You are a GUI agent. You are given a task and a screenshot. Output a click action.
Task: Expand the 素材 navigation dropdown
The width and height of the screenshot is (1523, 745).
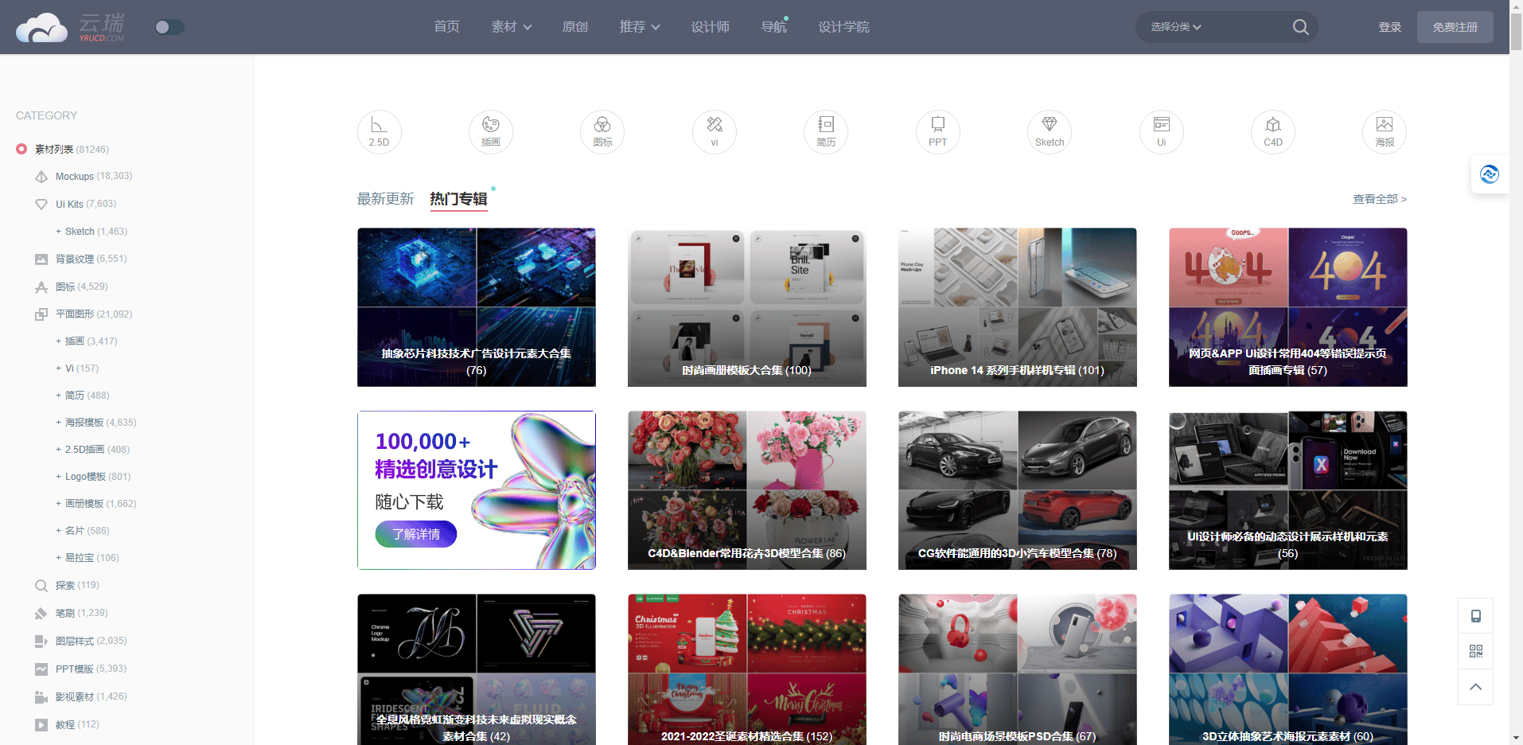tap(511, 27)
